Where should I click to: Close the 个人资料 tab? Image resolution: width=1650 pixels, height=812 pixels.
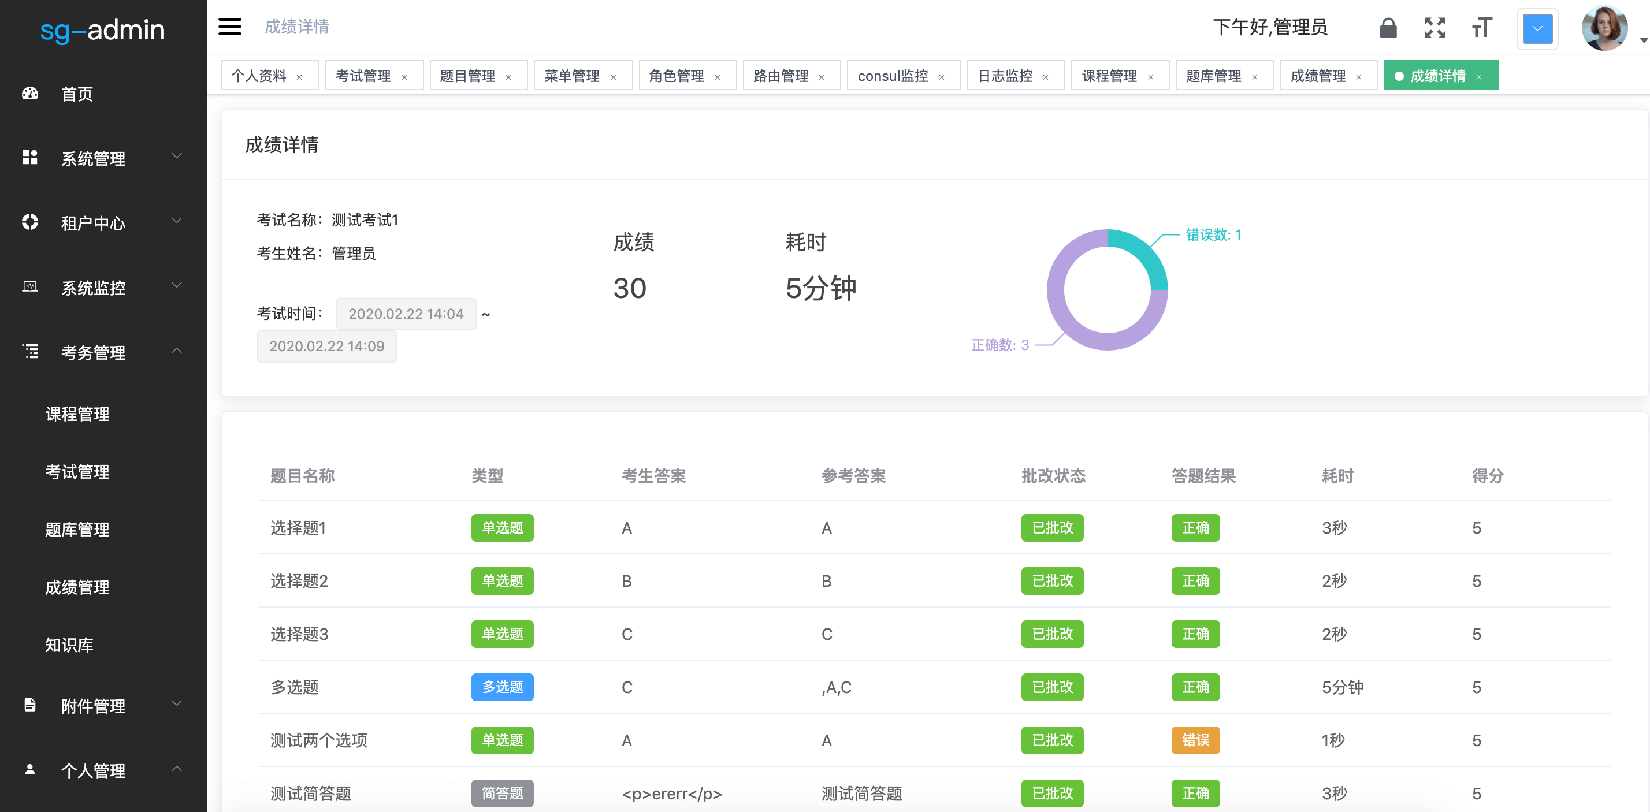click(299, 77)
